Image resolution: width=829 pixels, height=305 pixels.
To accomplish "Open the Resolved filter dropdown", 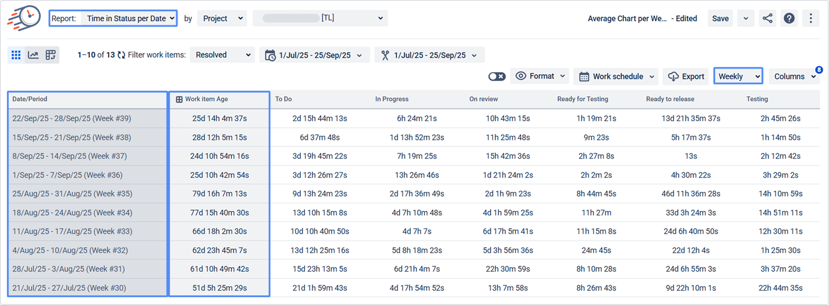I will coord(222,55).
